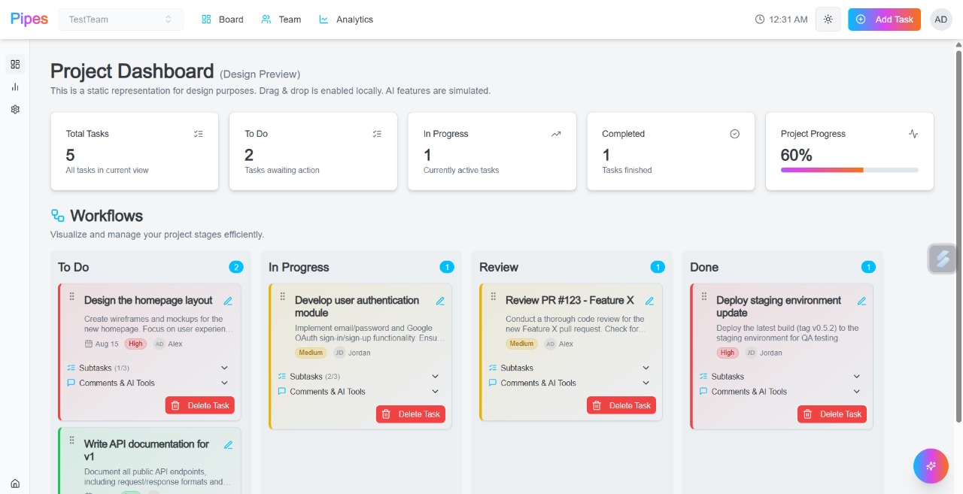Open the TestTeam selector dropdown
Image resolution: width=963 pixels, height=494 pixels.
point(120,19)
